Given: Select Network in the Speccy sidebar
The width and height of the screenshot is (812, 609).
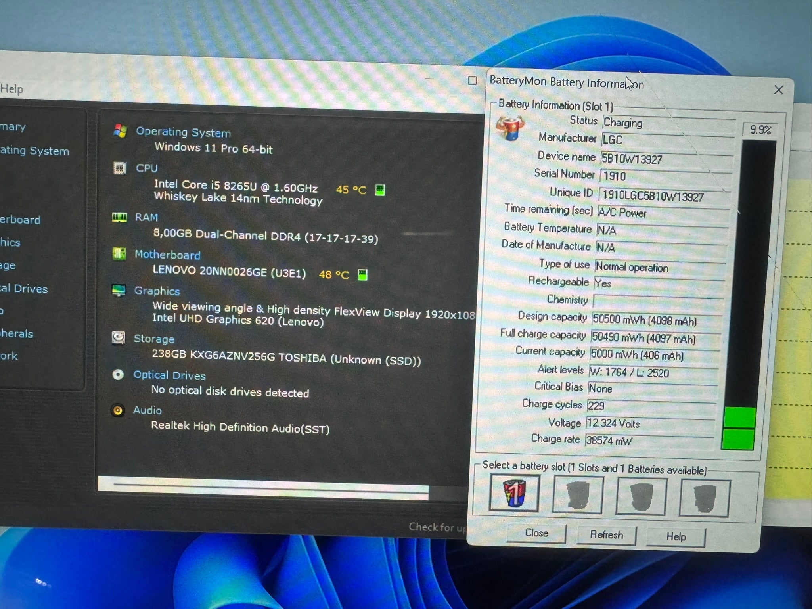Looking at the screenshot, I should tap(9, 356).
